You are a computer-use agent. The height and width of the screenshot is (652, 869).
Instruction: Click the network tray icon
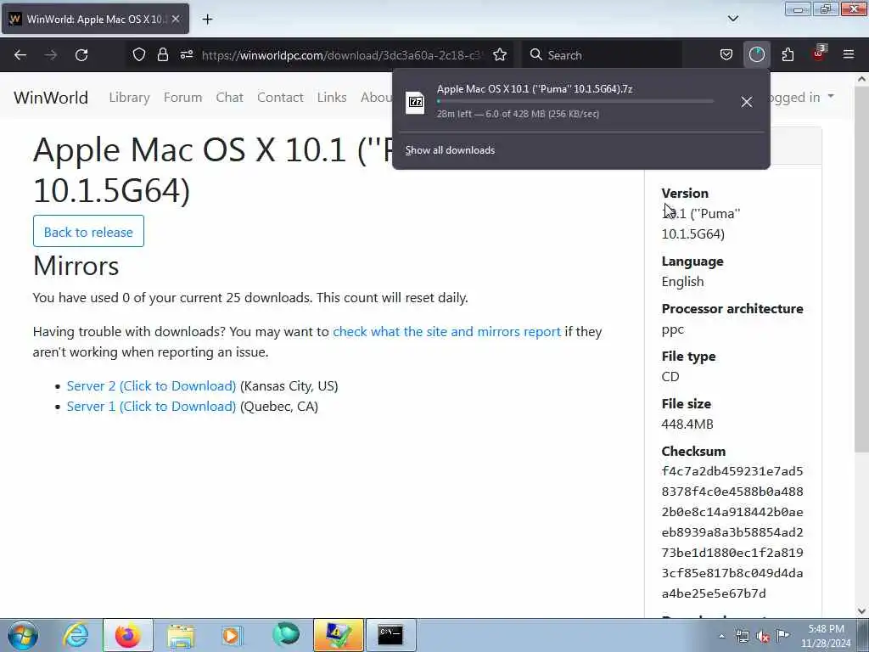point(742,637)
